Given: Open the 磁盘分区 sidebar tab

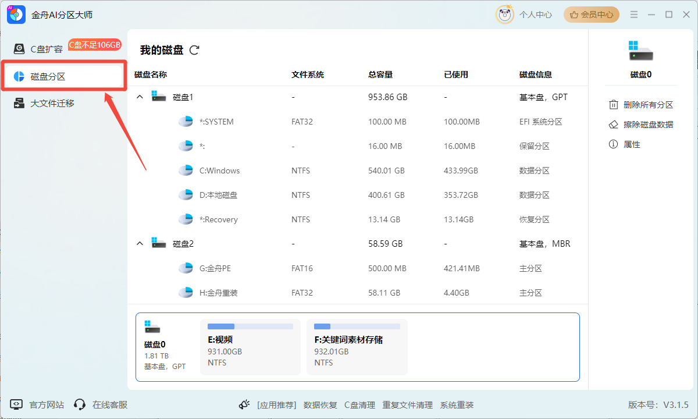Looking at the screenshot, I should [48, 76].
